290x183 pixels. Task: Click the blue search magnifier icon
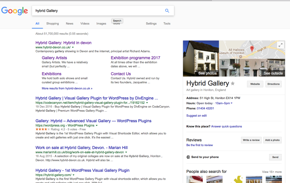[x=167, y=11]
